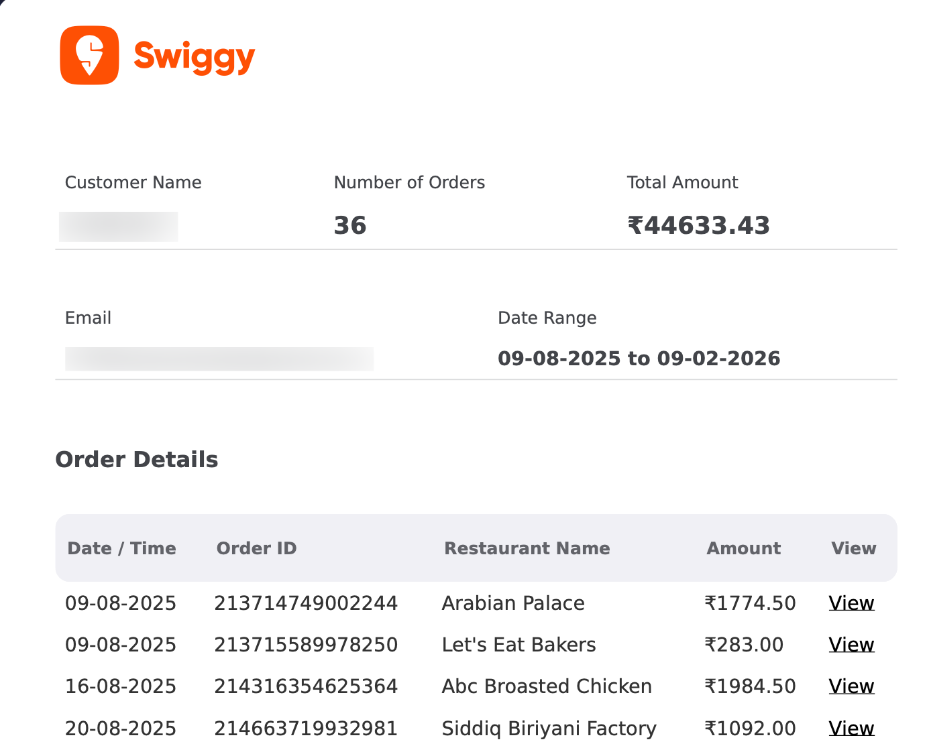Click the Number of Orders count 36
Viewport: 927px width, 752px height.
[350, 225]
